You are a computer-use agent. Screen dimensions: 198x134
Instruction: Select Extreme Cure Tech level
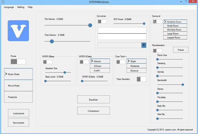click(x=137, y=71)
